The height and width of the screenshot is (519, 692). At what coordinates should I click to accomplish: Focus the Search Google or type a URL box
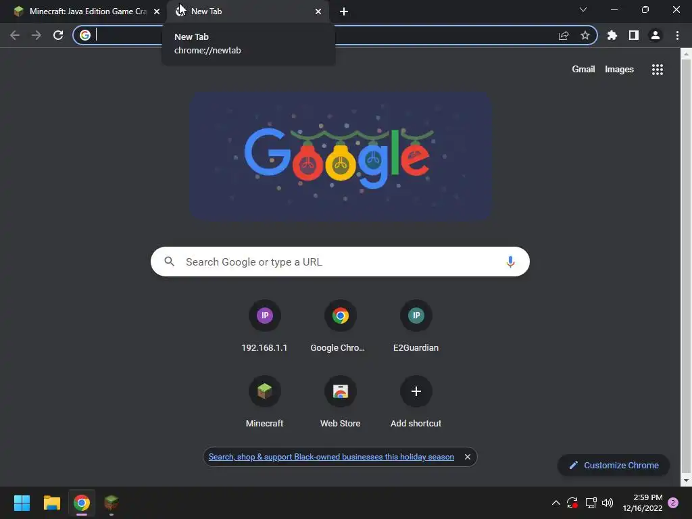pos(340,262)
